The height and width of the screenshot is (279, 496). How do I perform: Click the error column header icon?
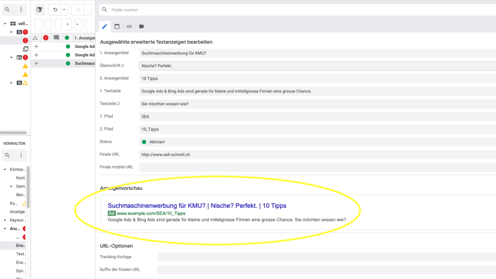click(46, 38)
